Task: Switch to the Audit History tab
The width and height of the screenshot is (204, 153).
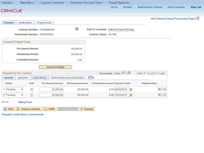Action: coord(25,23)
